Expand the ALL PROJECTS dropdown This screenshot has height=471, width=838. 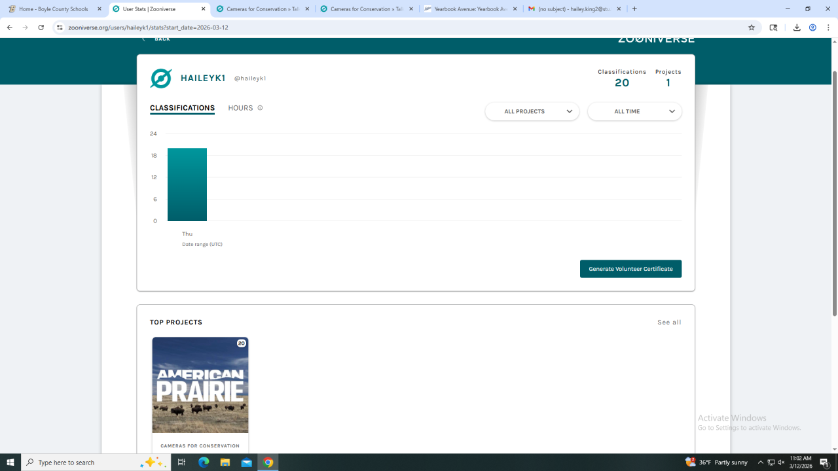point(532,111)
